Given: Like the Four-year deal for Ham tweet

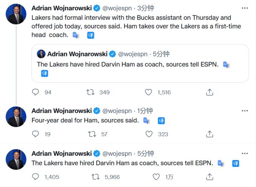Looking at the screenshot, I should 148,134.
